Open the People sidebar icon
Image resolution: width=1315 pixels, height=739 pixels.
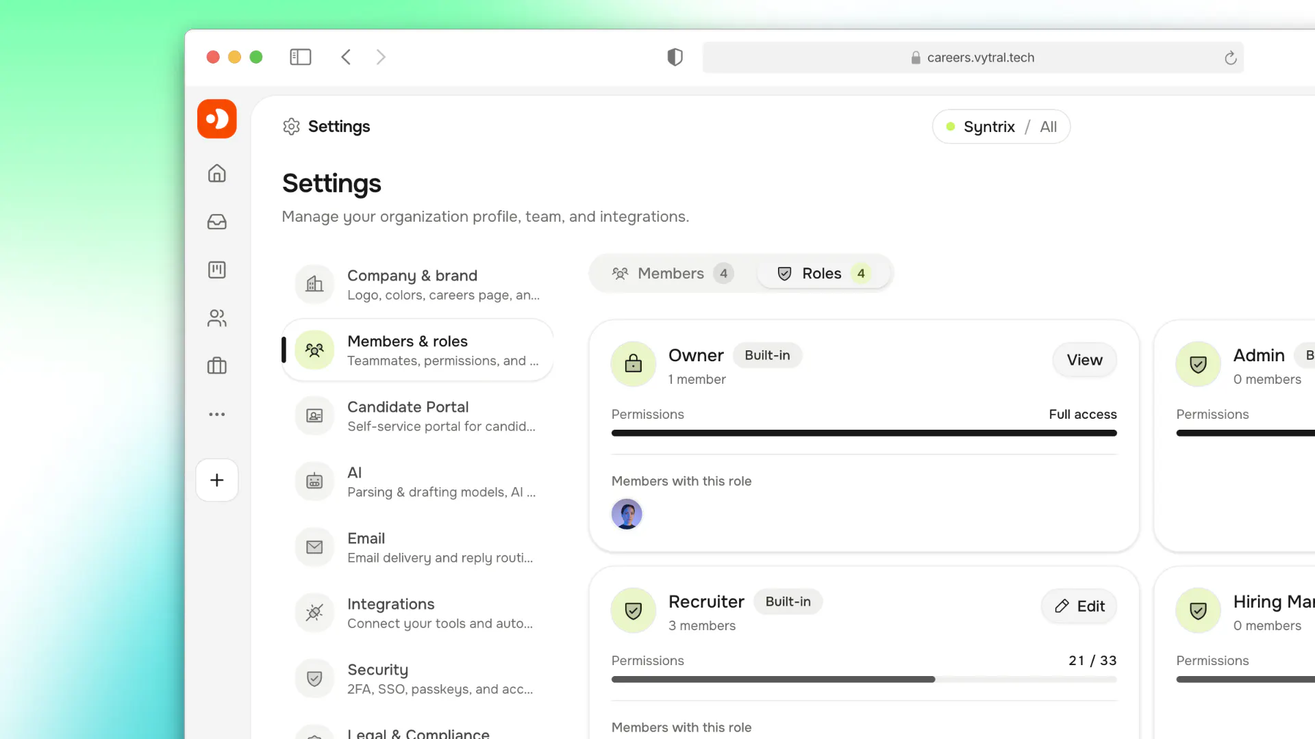tap(217, 318)
